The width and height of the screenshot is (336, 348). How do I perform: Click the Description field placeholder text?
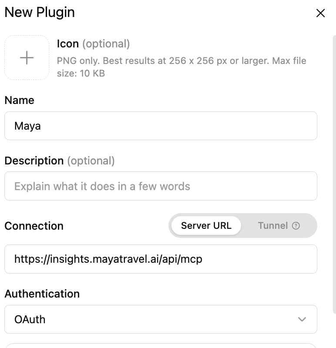[x=102, y=186]
